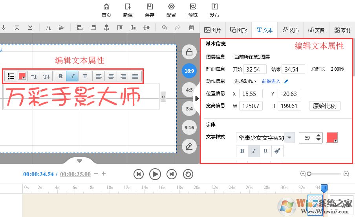Viewport: 355px width, 217px height.
Task: Toggle underline in floating toolbar
Action: 85,76
